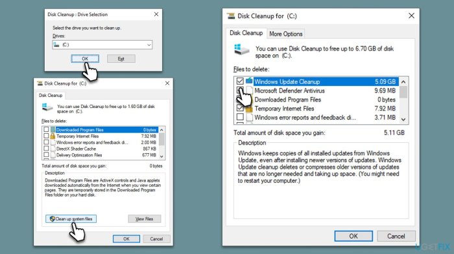454x254 pixels.
Task: Close the small Disk Cleanup for (C:) window
Action: pos(167,83)
